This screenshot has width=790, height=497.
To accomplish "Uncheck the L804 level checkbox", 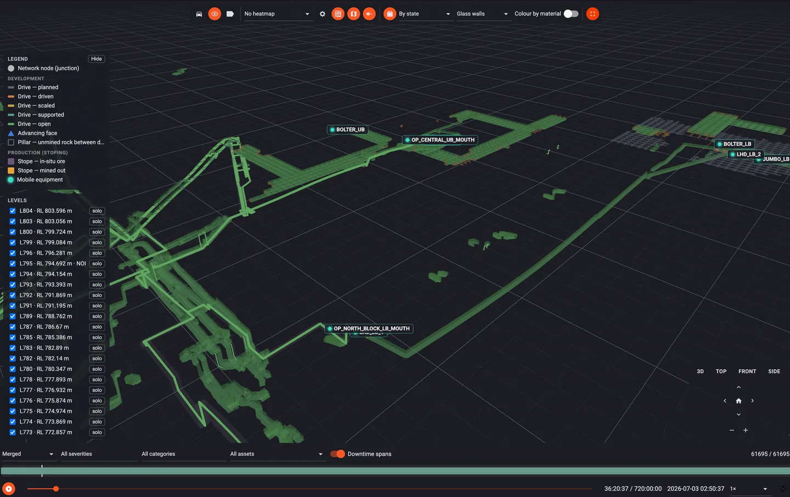I will click(x=12, y=211).
